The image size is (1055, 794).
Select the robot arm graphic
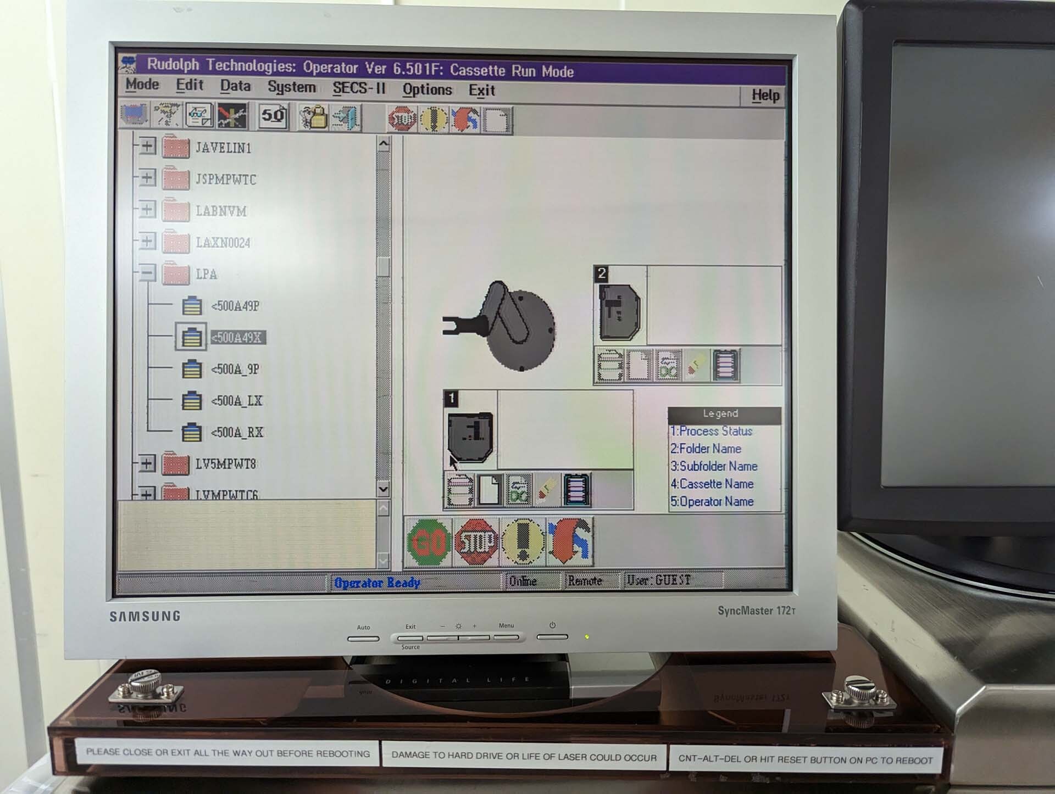[x=499, y=326]
